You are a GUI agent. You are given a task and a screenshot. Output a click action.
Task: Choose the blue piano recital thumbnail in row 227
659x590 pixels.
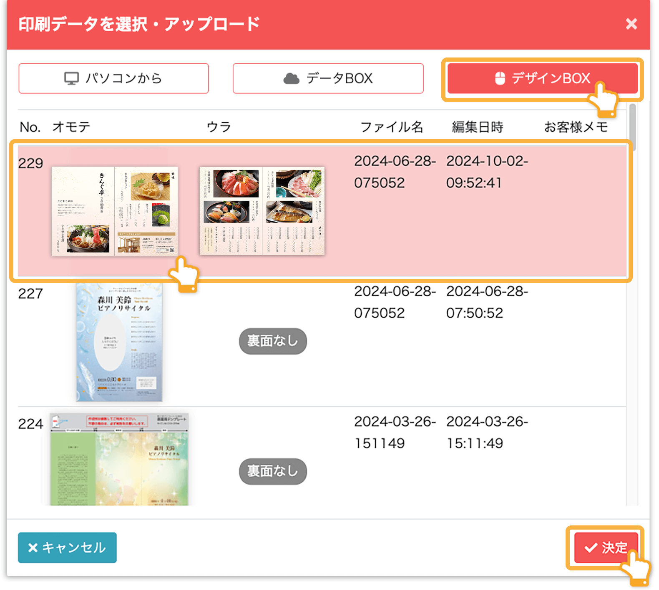click(119, 342)
